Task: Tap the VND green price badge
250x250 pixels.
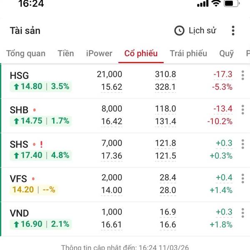Action: point(41,225)
